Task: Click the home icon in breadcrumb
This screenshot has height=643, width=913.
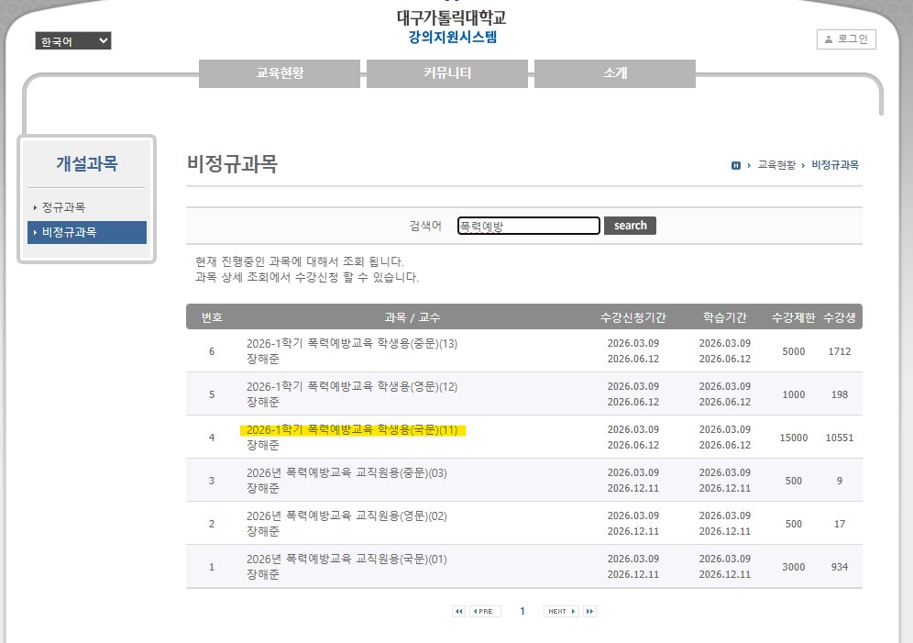Action: [x=735, y=165]
